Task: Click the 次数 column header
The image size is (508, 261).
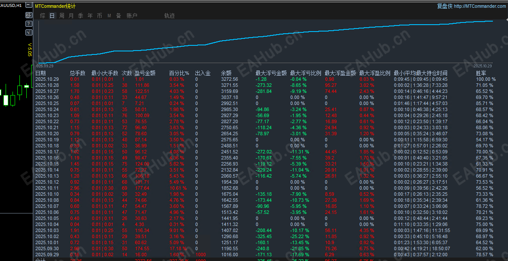Action: (x=127, y=73)
